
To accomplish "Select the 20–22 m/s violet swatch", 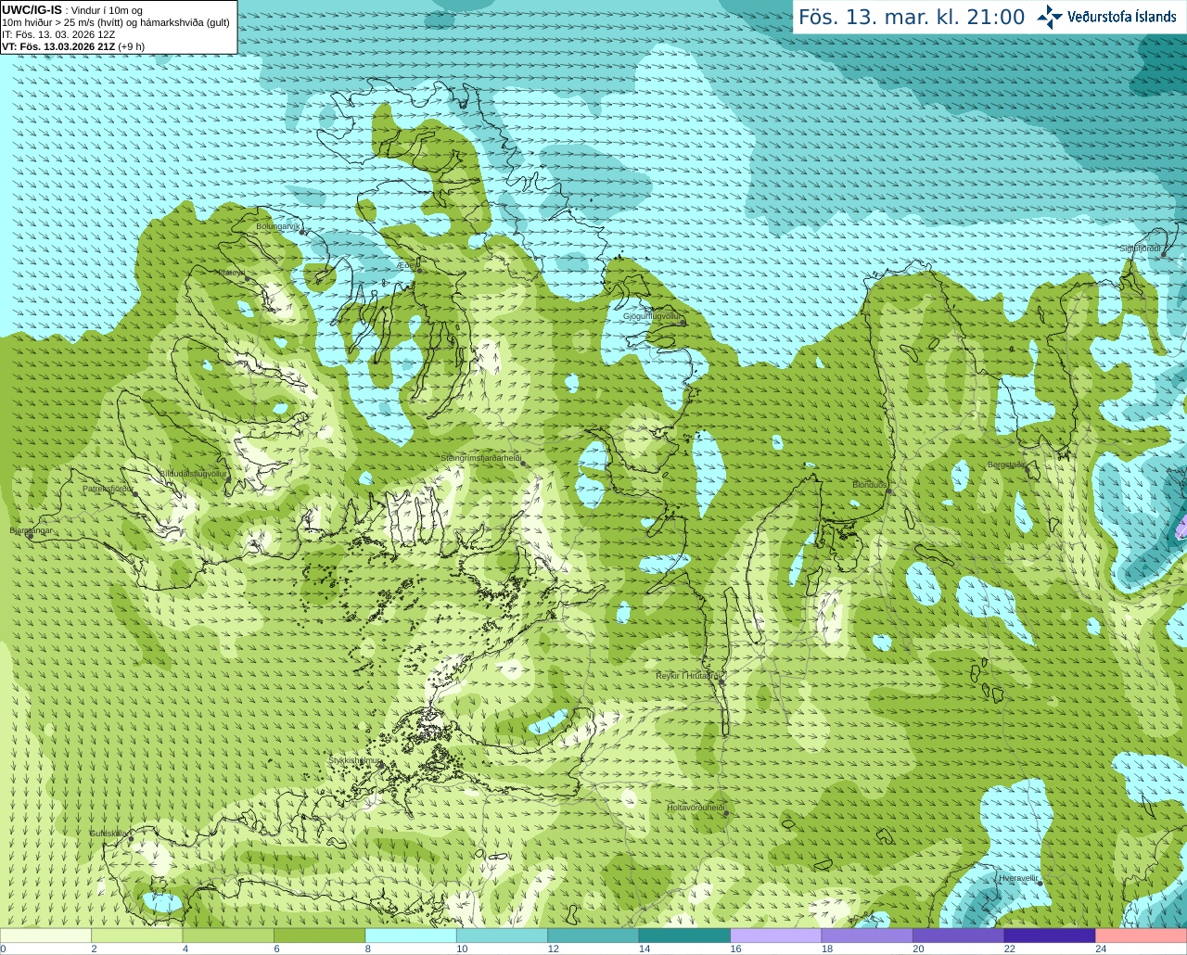I will click(959, 936).
